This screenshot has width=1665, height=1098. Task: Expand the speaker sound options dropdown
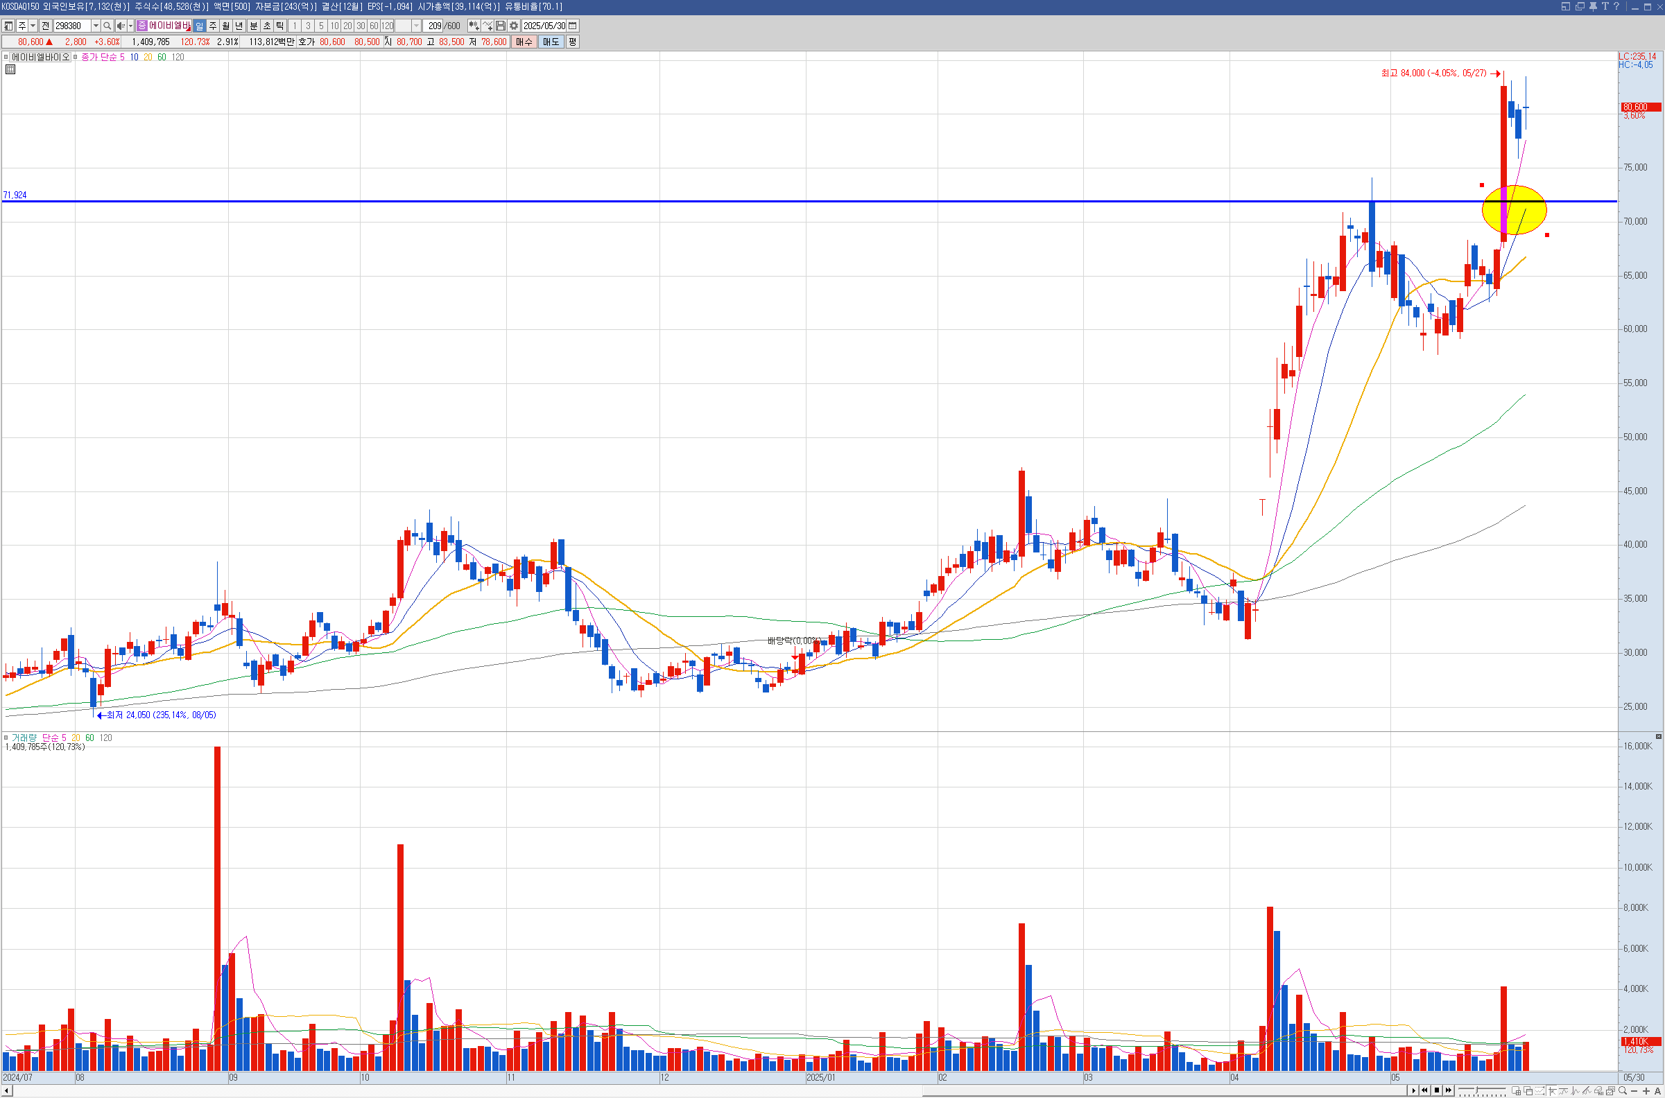(x=130, y=26)
